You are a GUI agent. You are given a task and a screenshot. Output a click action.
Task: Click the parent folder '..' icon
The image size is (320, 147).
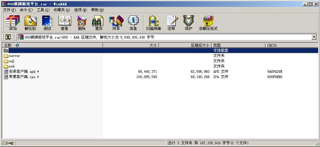click(6, 50)
